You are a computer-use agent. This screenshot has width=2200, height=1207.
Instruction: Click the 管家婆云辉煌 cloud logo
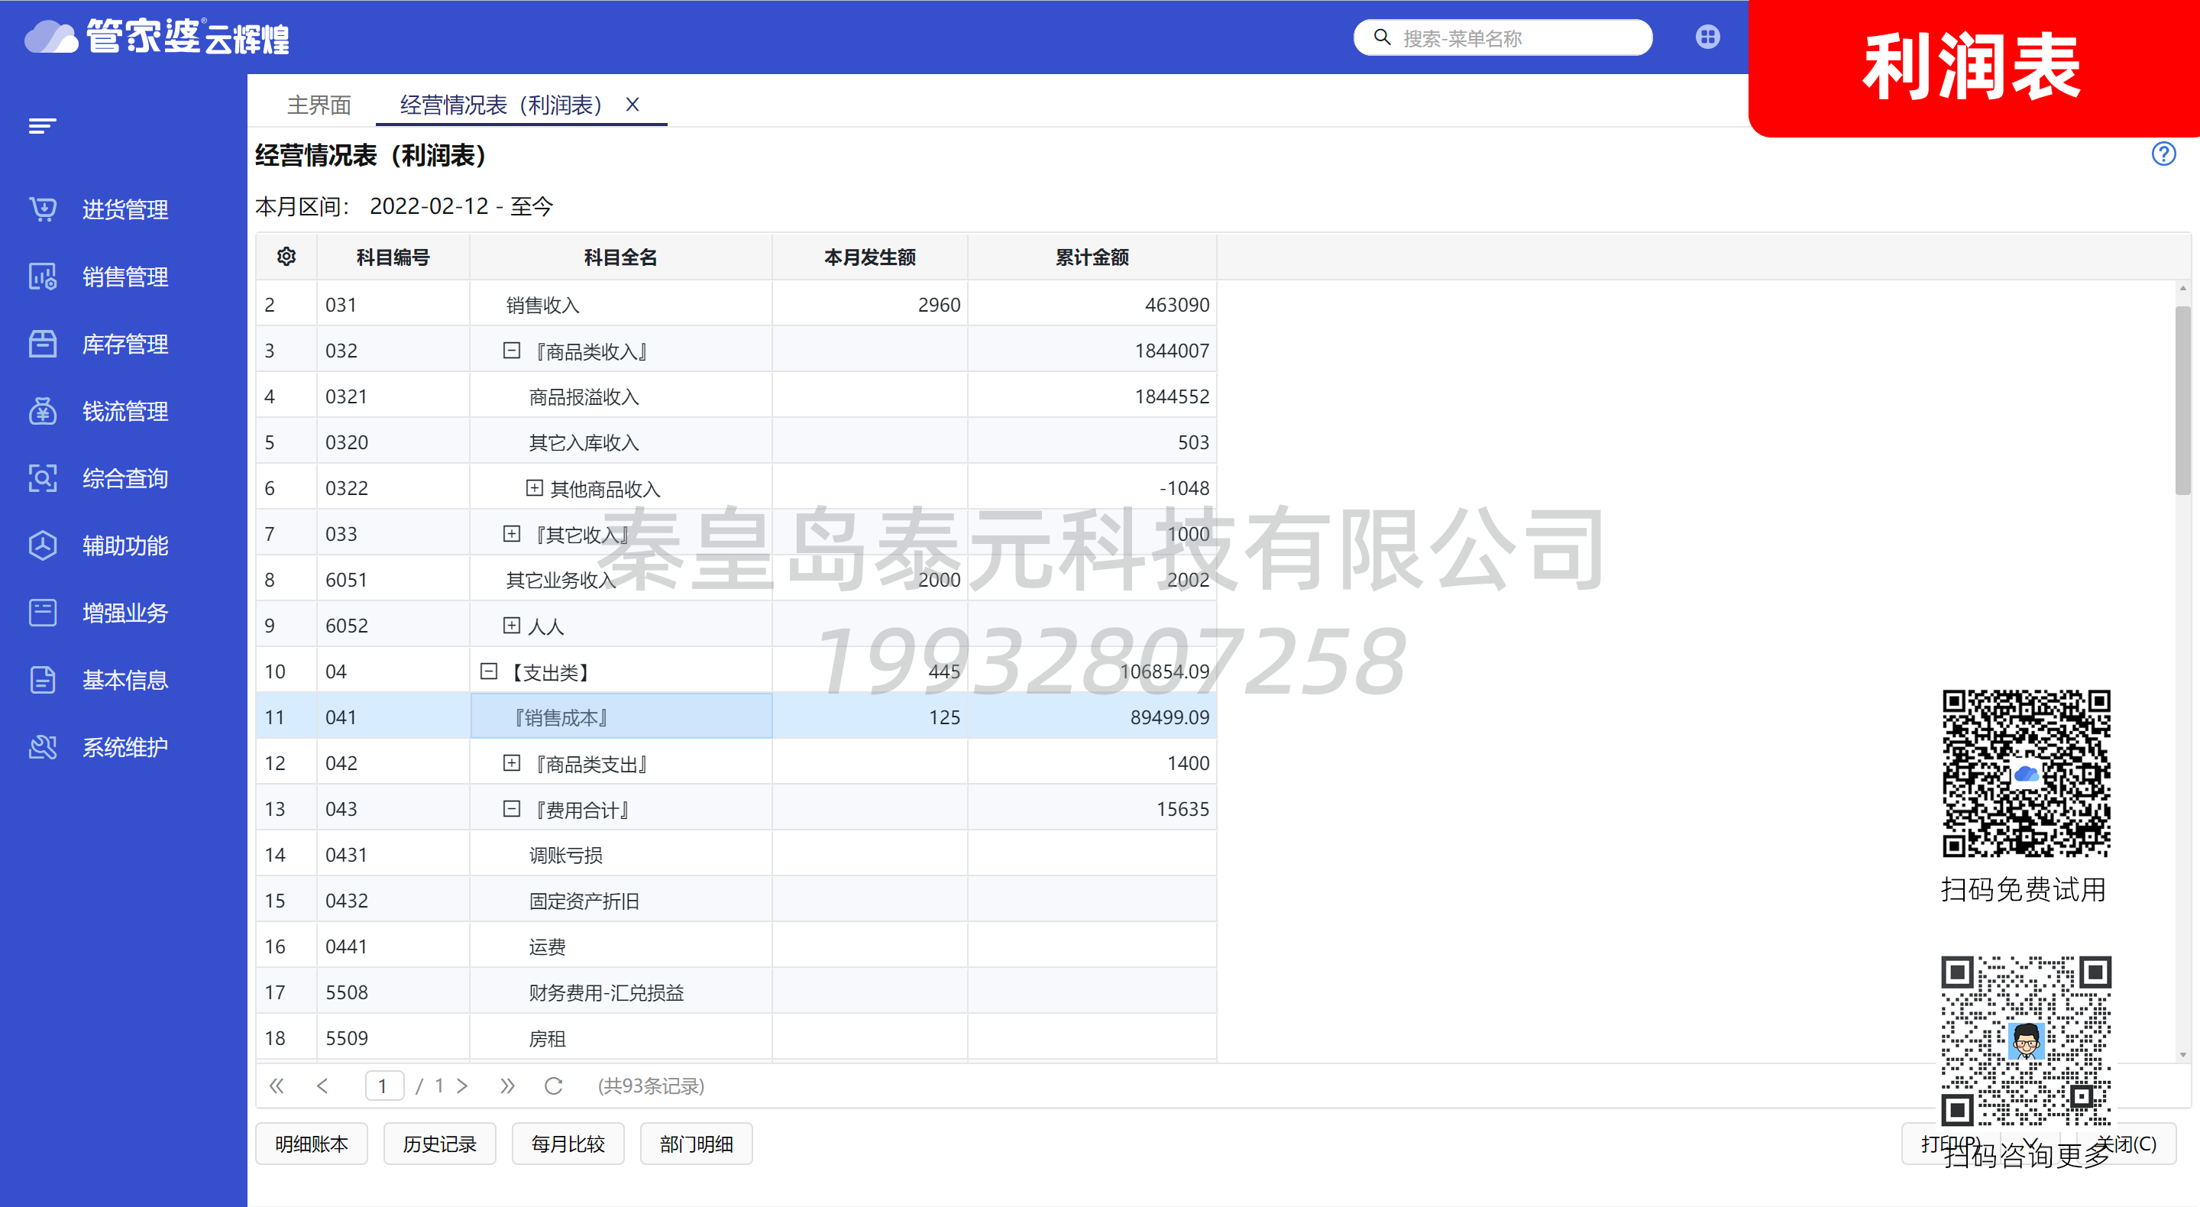[x=157, y=37]
